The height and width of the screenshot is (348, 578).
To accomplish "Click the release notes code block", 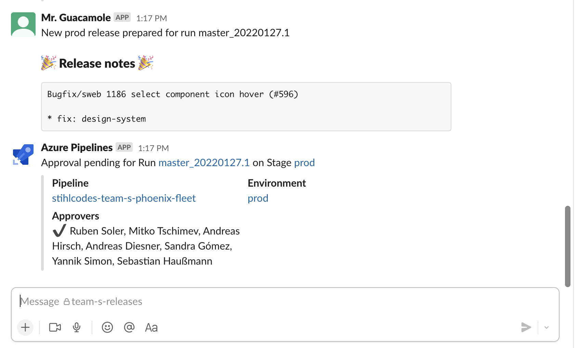I will 246,107.
